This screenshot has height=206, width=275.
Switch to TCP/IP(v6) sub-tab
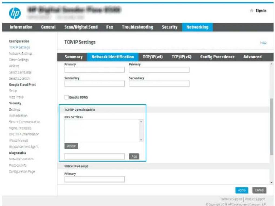[x=182, y=57]
